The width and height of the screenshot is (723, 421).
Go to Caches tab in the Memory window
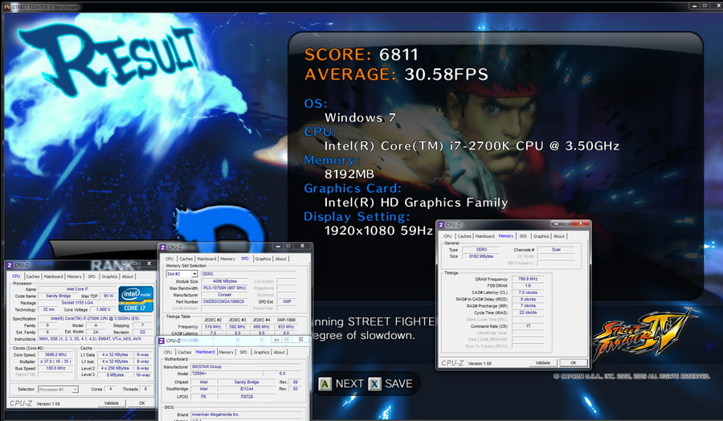[464, 236]
